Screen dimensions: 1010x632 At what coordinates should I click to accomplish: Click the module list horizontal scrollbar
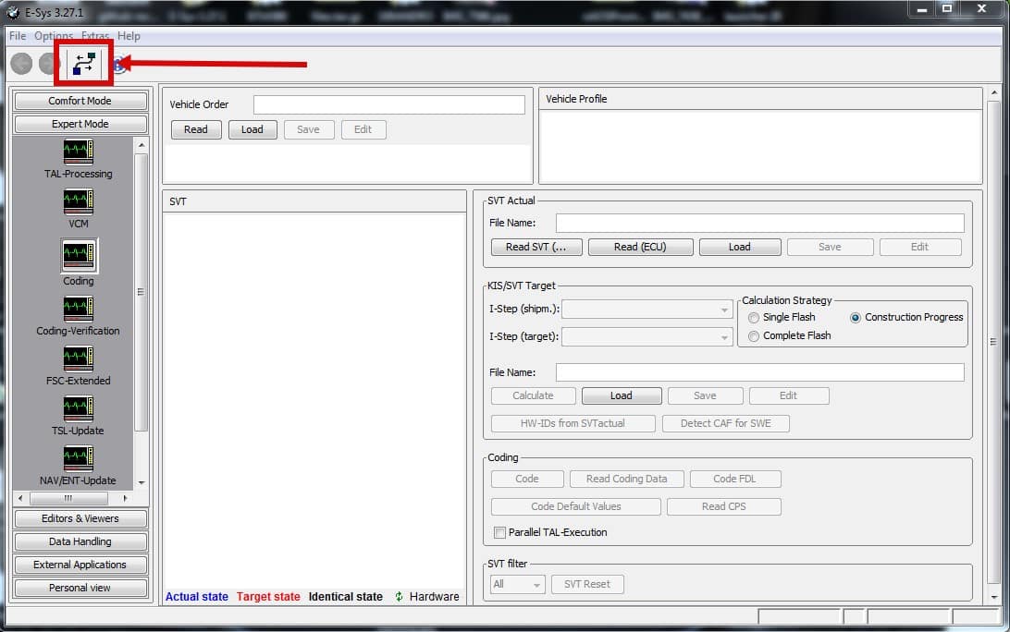point(72,498)
